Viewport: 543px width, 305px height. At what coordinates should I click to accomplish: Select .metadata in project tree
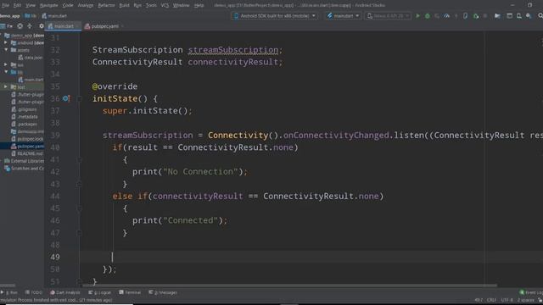(x=24, y=117)
